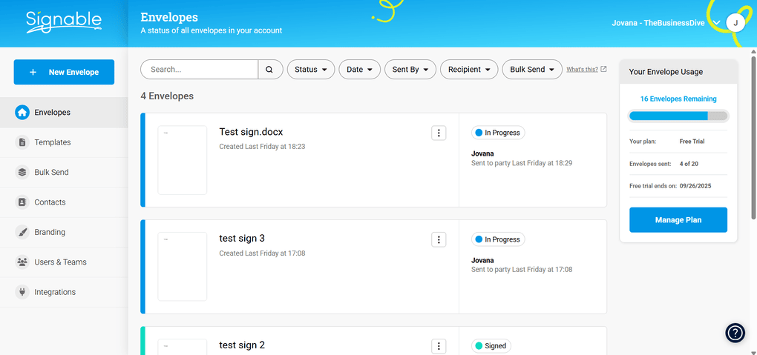Click the Signable logo

(63, 22)
